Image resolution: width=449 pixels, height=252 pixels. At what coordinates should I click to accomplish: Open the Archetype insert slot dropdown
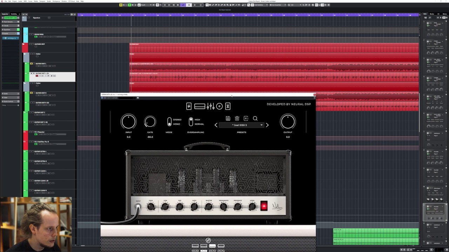18,38
